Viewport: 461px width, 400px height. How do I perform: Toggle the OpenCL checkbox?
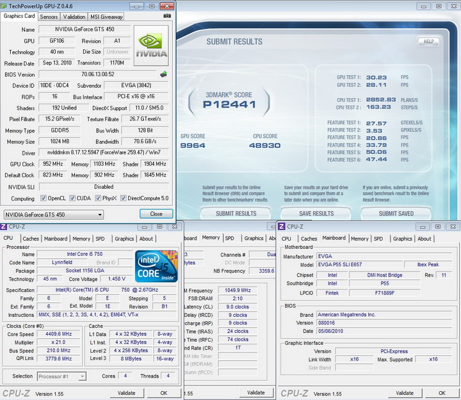(44, 198)
